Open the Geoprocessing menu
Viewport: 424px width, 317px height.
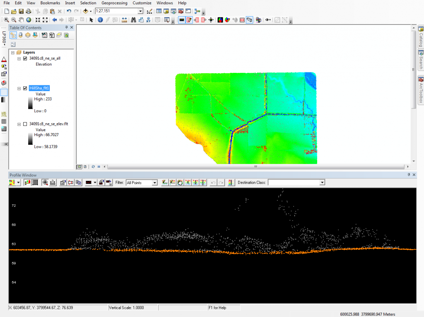coord(114,3)
